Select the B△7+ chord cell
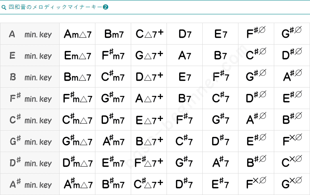Screen dimensions: 310x195 click(149, 141)
